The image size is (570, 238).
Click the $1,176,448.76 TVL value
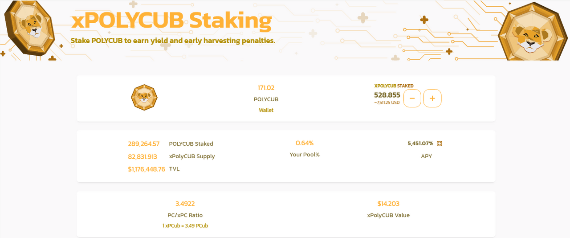point(147,169)
